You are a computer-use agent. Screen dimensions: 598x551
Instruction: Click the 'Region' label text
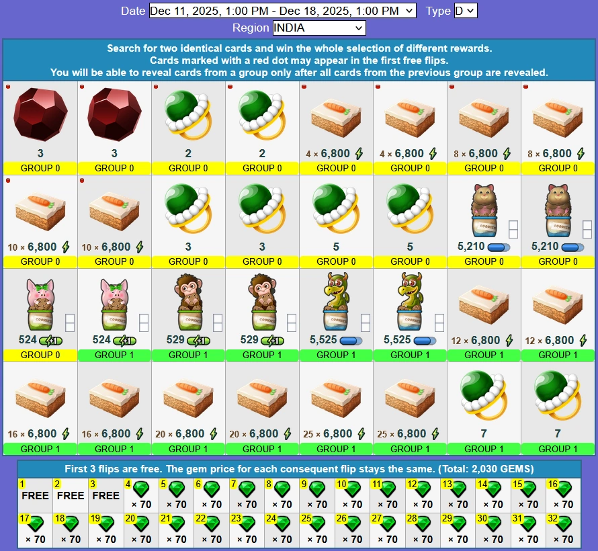click(251, 28)
